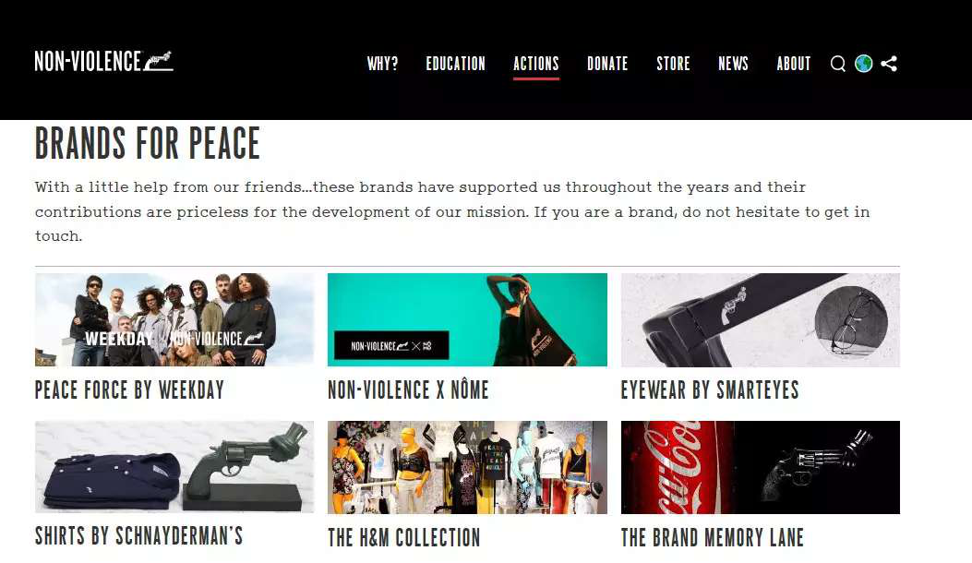
Task: Visit the STORE menu link
Action: pos(673,64)
